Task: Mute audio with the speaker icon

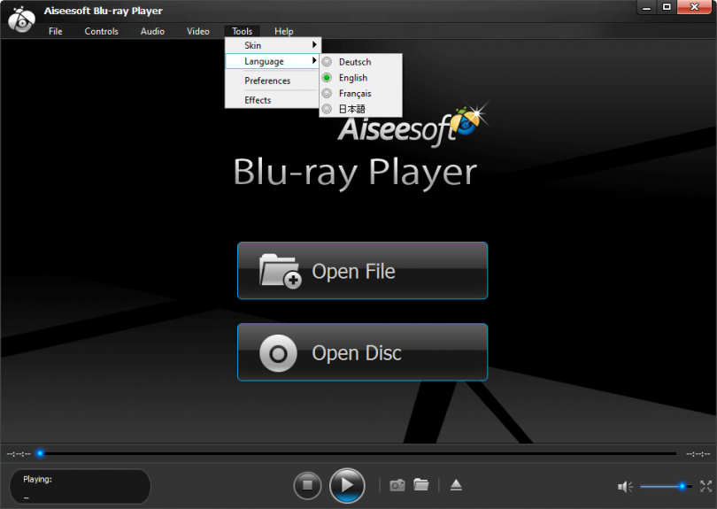Action: (625, 486)
